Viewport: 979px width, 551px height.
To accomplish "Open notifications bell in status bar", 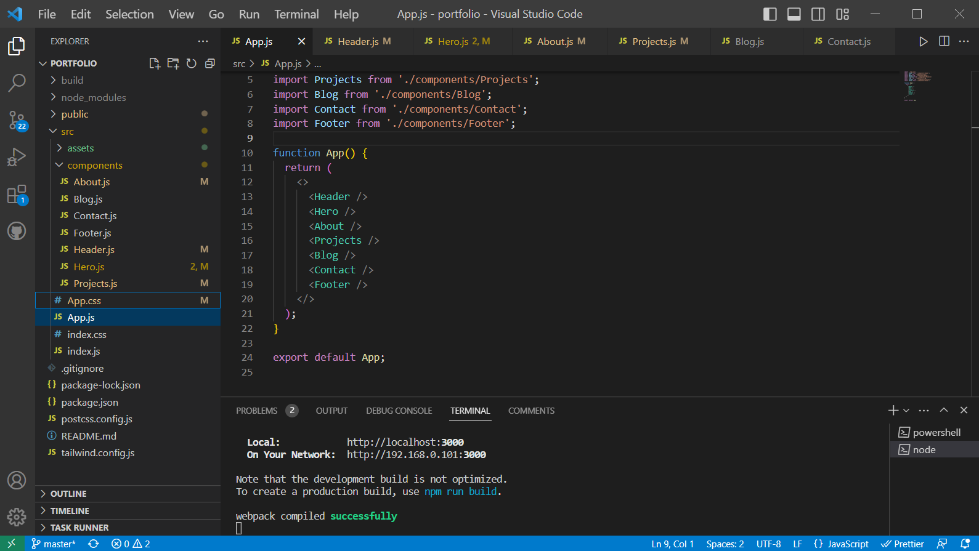I will 965,544.
